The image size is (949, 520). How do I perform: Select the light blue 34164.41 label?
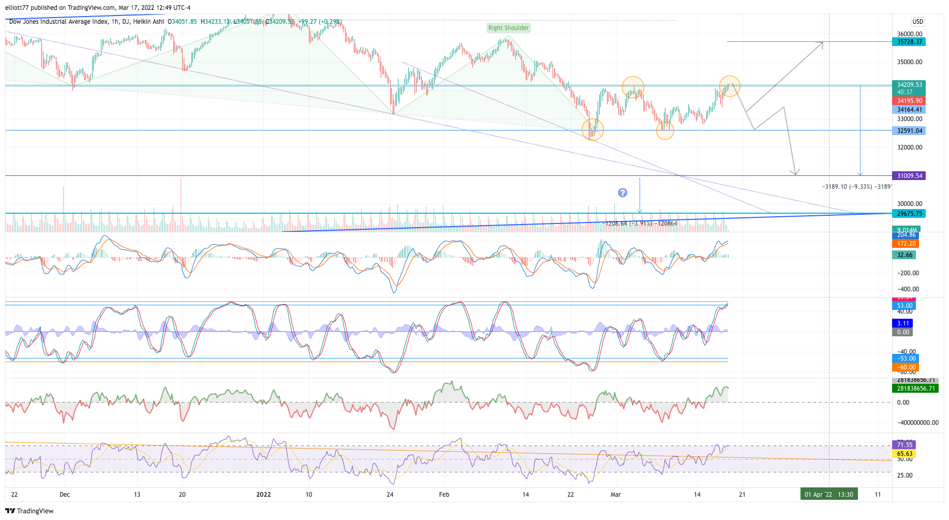[x=909, y=110]
